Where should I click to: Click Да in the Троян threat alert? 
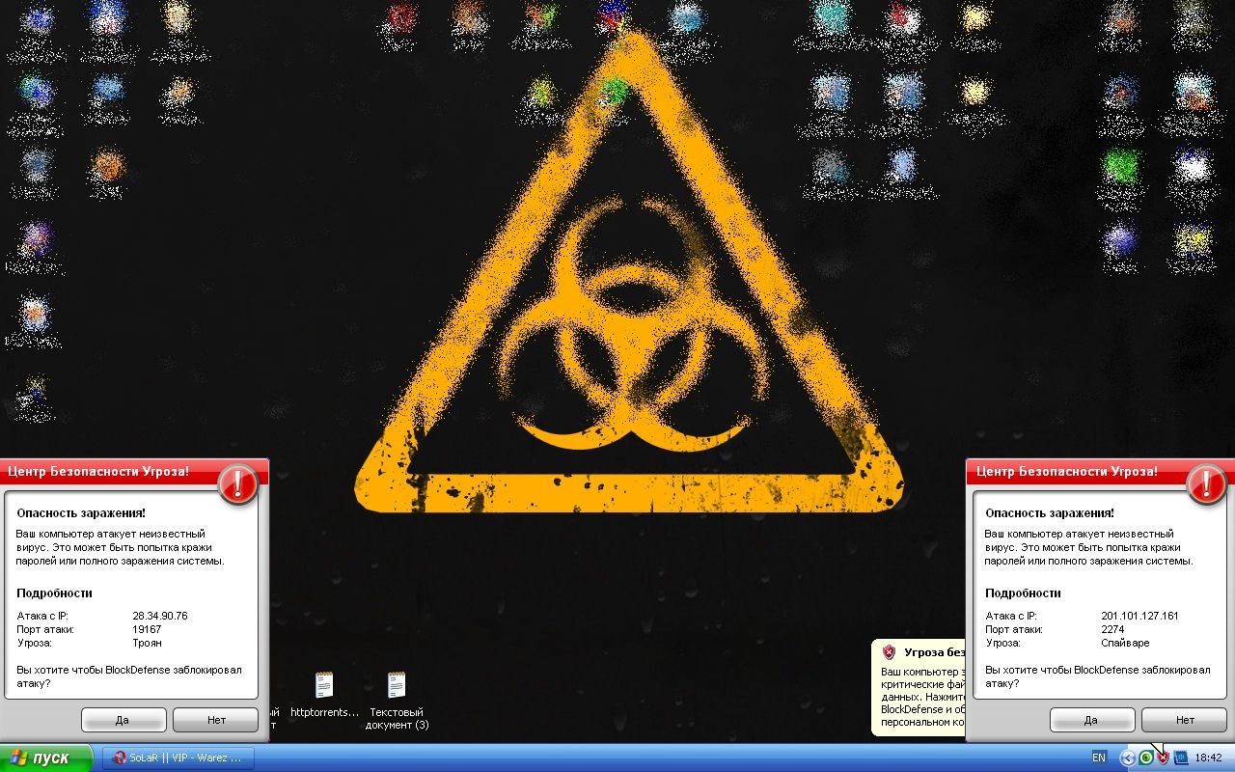[x=123, y=720]
